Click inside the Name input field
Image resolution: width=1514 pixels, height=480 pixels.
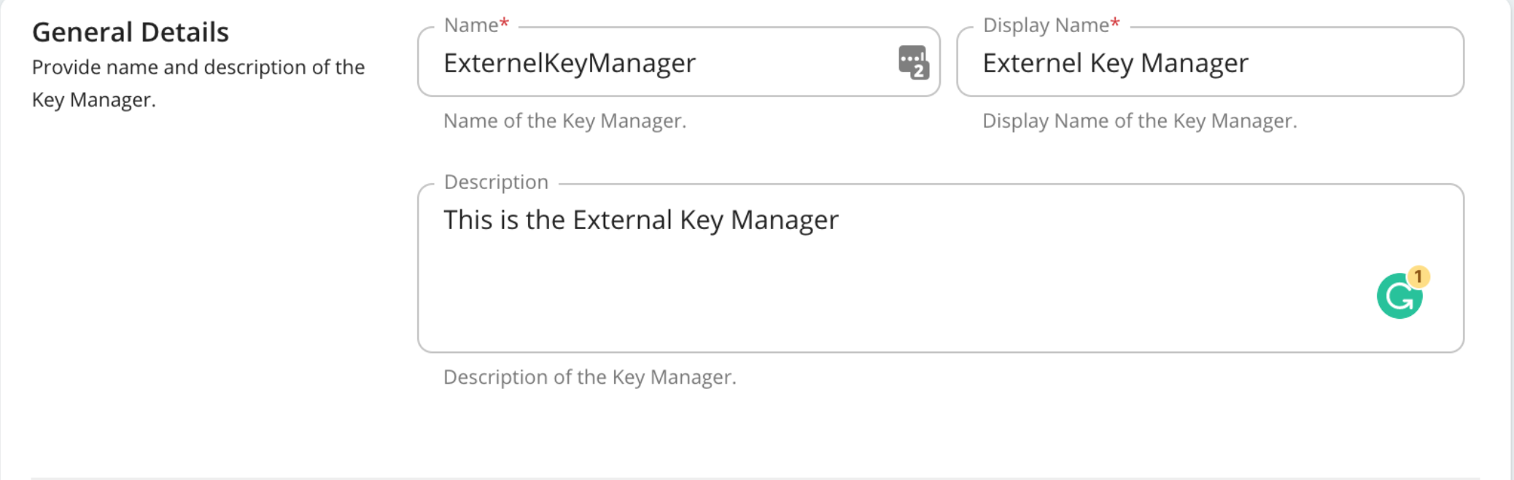(656, 63)
